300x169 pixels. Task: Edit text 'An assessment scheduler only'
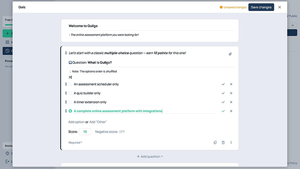click(x=96, y=84)
